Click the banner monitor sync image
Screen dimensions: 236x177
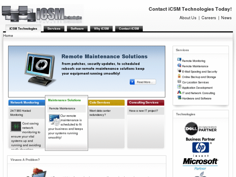40,70
